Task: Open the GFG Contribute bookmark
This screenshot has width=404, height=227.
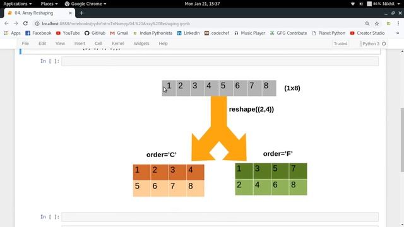Action: coord(288,33)
